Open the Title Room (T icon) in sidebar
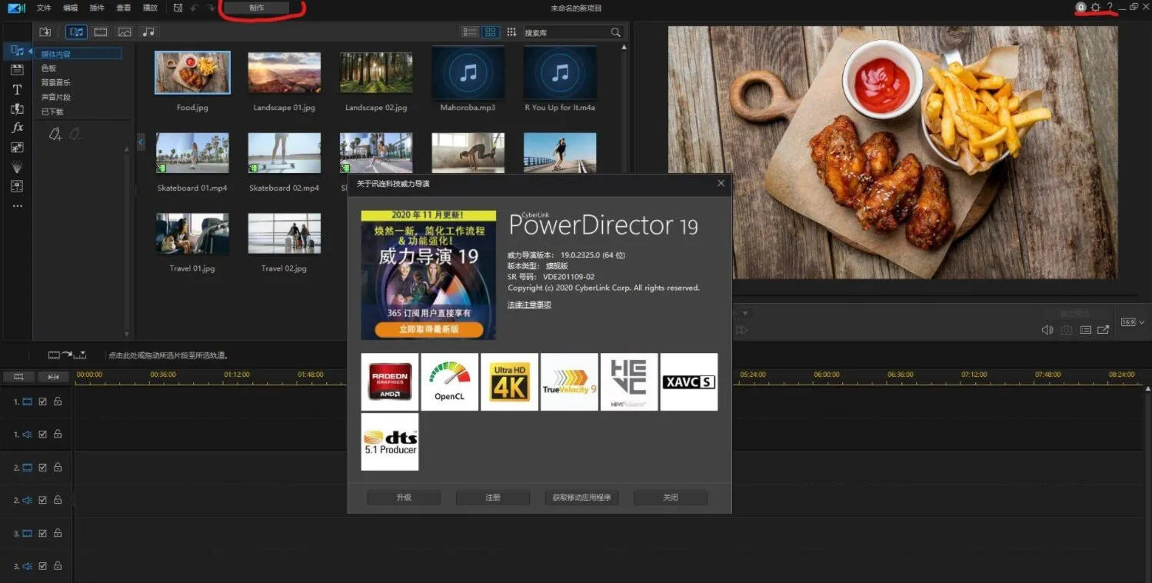The image size is (1152, 583). (x=17, y=89)
